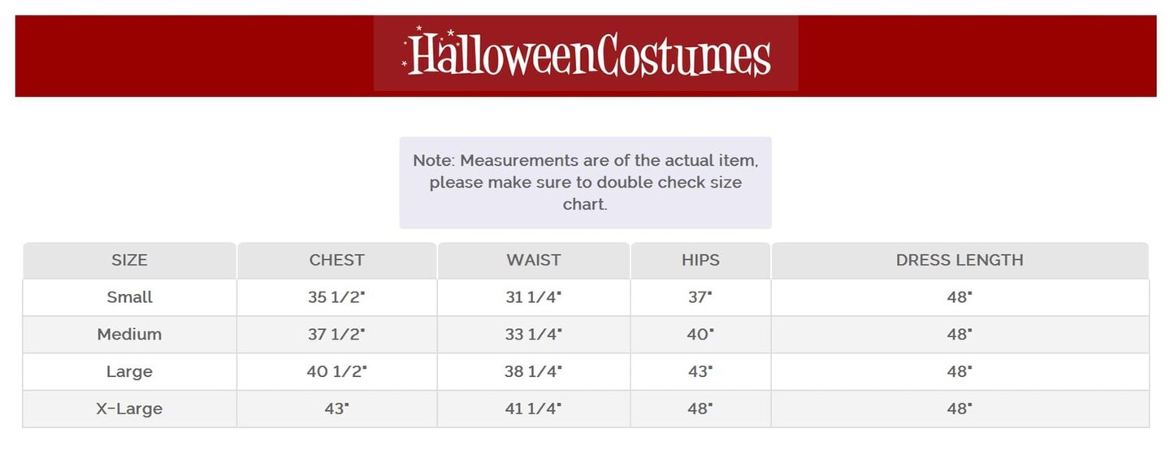The image size is (1170, 450).
Task: Click the Medium hips value 40"
Action: [700, 335]
